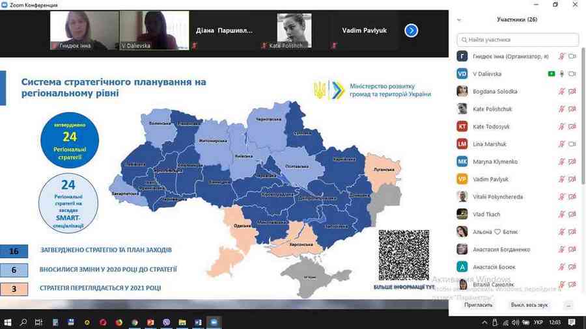The image size is (586, 329).
Task: Click muted microphone icon for Bogdana Solodka
Action: tap(561, 92)
